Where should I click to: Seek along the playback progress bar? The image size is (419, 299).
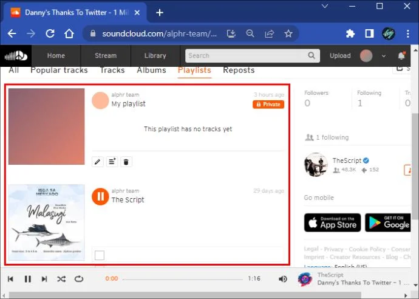pyautogui.click(x=183, y=279)
